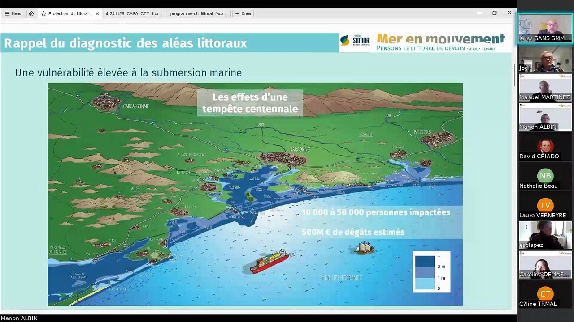Click the 'Rappel du diagnostic des aléas littoraux' heading

point(126,43)
